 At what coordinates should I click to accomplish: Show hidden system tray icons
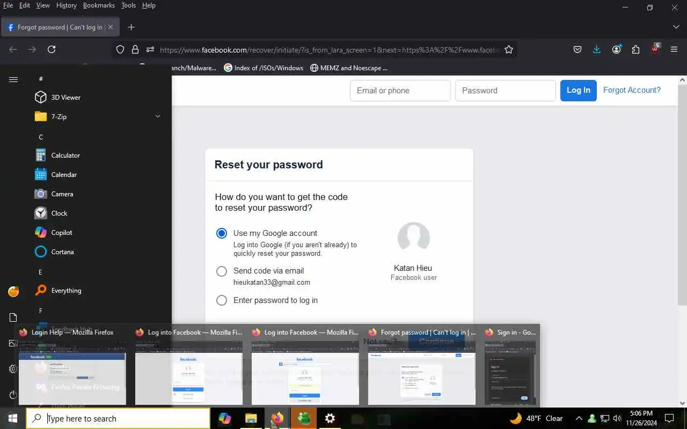point(579,418)
